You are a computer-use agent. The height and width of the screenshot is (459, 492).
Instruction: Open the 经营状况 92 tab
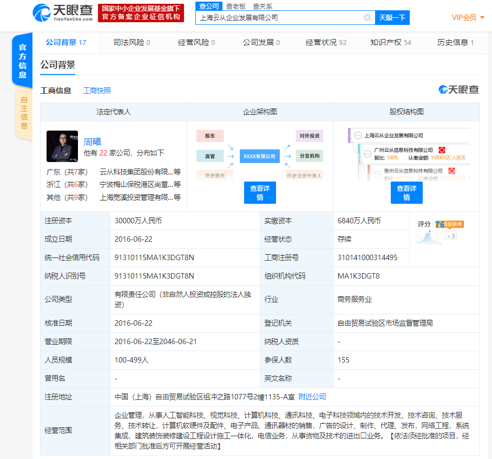[x=326, y=42]
